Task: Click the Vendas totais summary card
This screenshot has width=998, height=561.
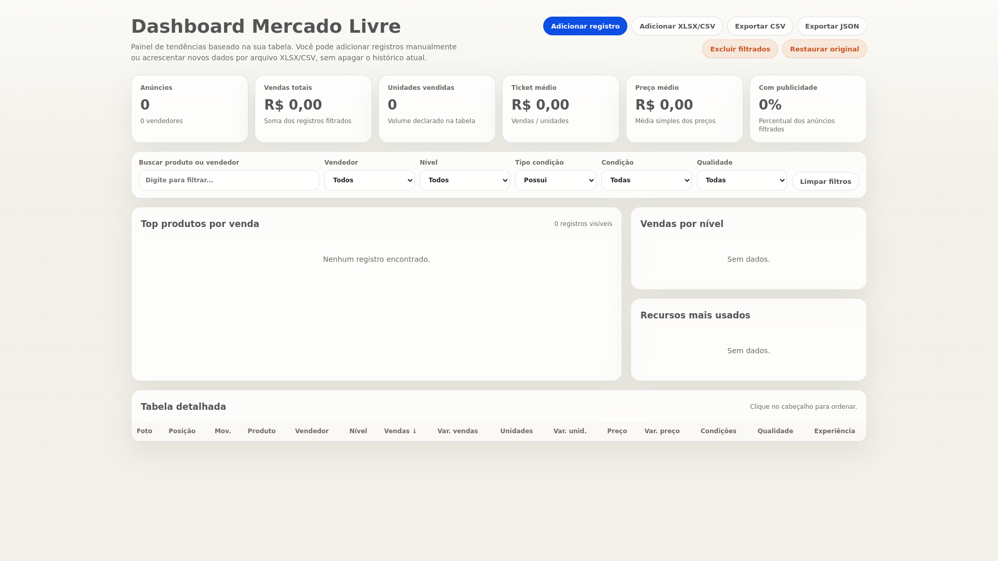Action: (313, 109)
